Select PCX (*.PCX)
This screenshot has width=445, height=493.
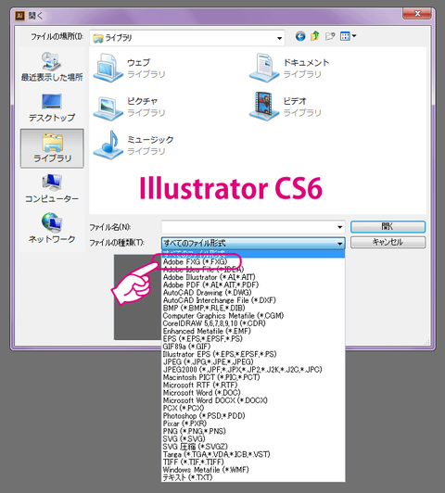pos(253,408)
